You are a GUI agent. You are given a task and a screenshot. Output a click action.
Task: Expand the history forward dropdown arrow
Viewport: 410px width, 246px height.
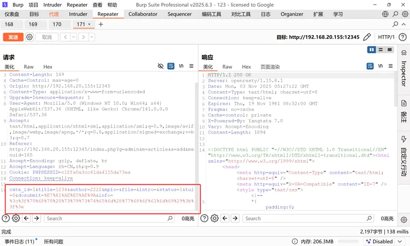point(91,37)
